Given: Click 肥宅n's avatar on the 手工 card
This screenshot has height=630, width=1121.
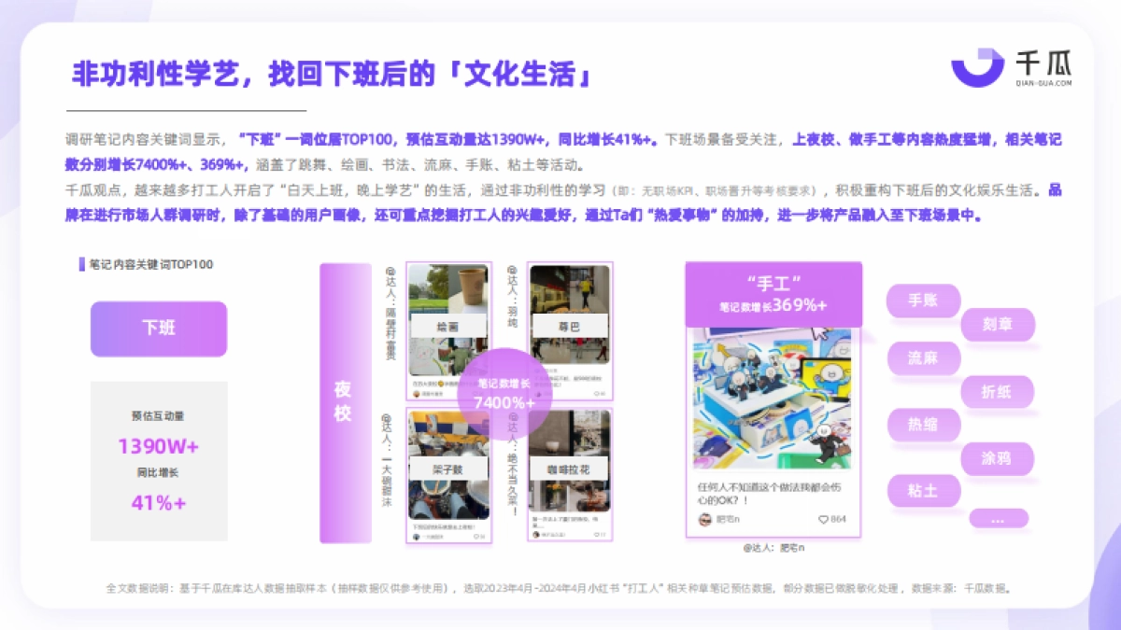Looking at the screenshot, I should [x=705, y=519].
